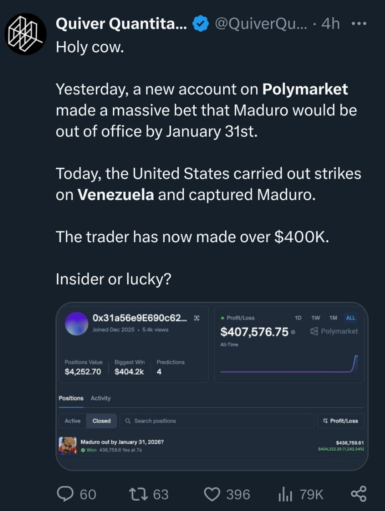Like the post with heart icon
The width and height of the screenshot is (385, 511).
pos(212,494)
